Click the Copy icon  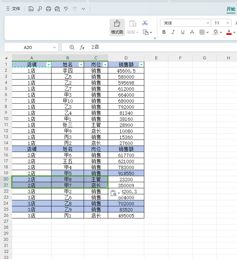[x=145, y=32]
